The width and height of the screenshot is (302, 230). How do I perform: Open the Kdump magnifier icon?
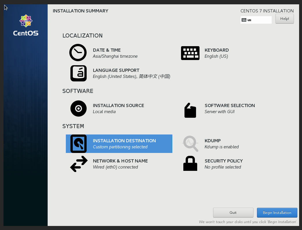[x=190, y=144]
